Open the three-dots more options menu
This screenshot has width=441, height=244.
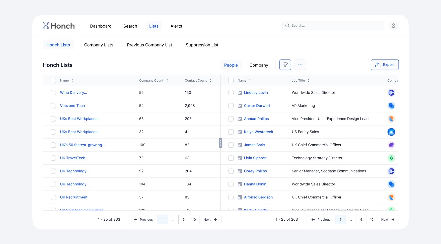pyautogui.click(x=300, y=65)
